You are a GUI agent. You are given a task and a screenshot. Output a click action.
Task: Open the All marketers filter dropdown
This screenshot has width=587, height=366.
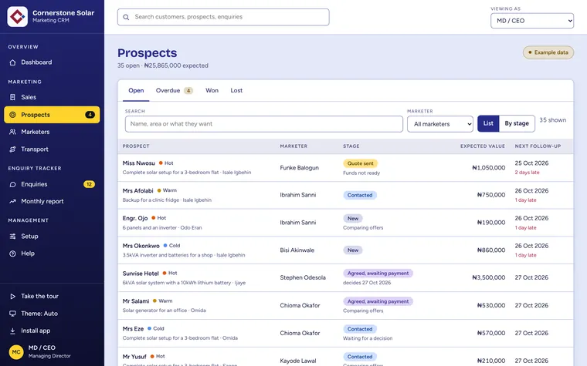tap(440, 124)
